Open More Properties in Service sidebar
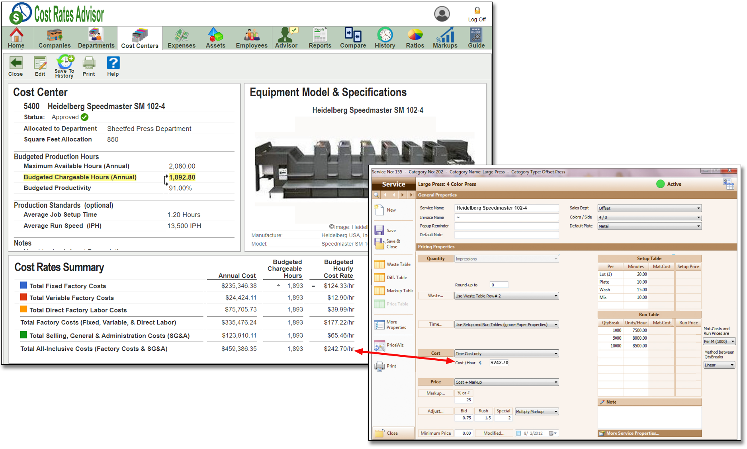Image resolution: width=747 pixels, height=449 pixels. tap(390, 325)
